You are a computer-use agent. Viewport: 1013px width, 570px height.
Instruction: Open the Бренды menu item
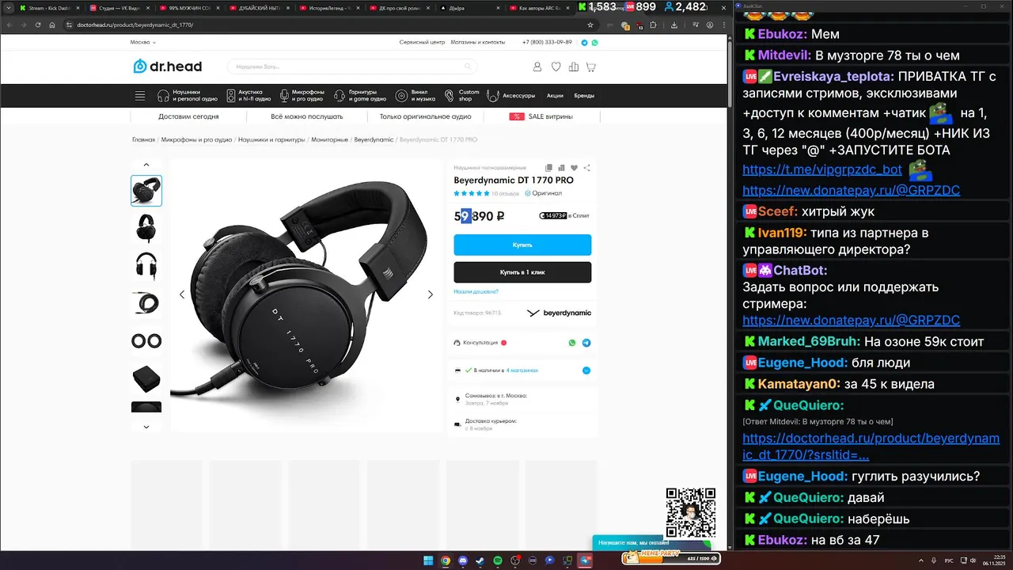click(x=584, y=96)
